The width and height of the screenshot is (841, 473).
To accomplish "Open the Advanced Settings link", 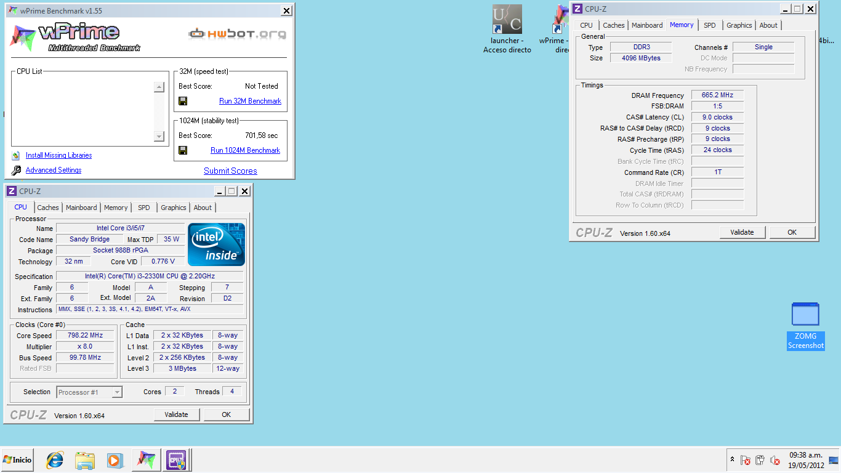I will point(54,170).
